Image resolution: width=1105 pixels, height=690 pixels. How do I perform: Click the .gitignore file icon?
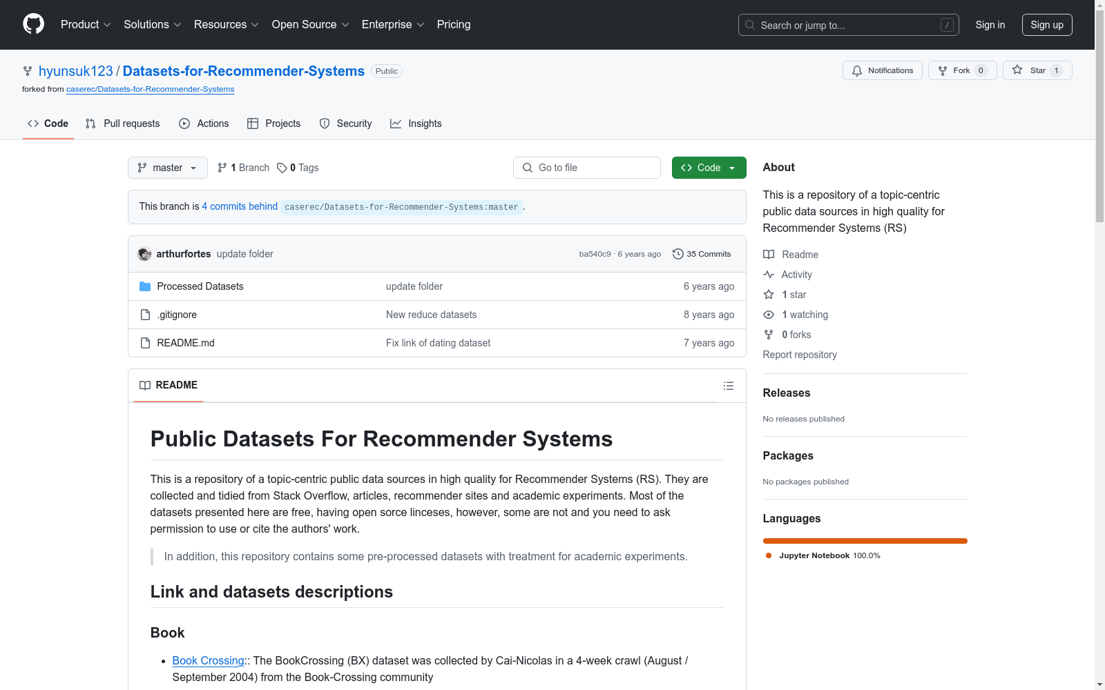coord(145,315)
